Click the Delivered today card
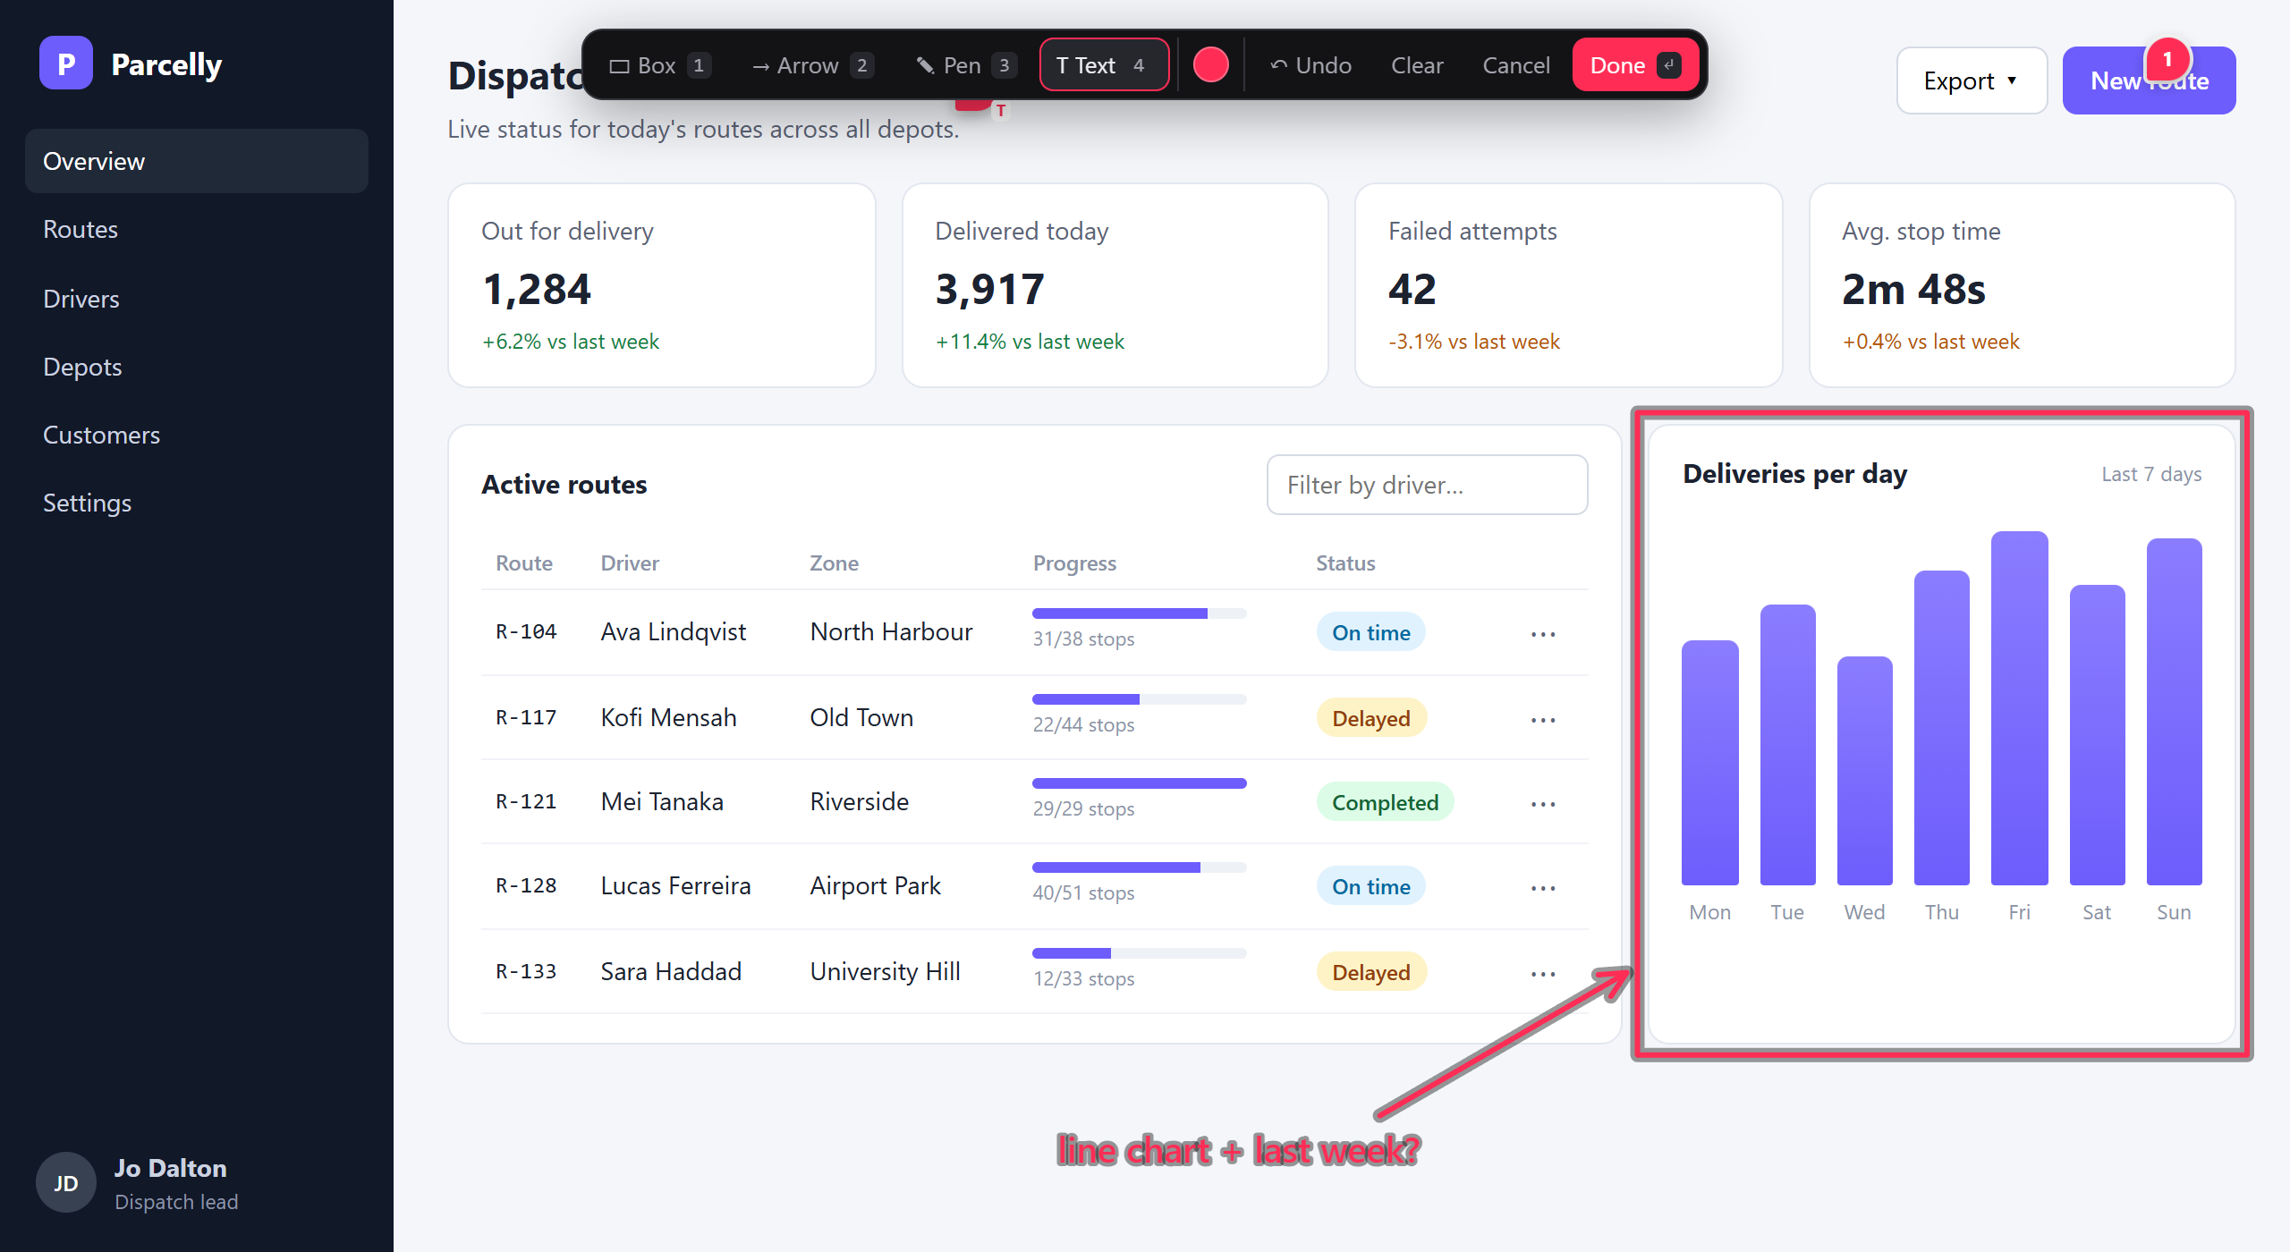2290x1252 pixels. pos(1115,285)
